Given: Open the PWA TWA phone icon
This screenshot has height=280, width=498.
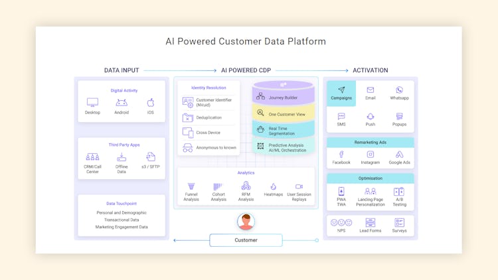Looking at the screenshot, I should [x=341, y=191].
